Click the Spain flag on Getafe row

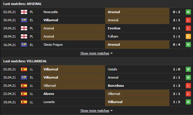coord(24,69)
